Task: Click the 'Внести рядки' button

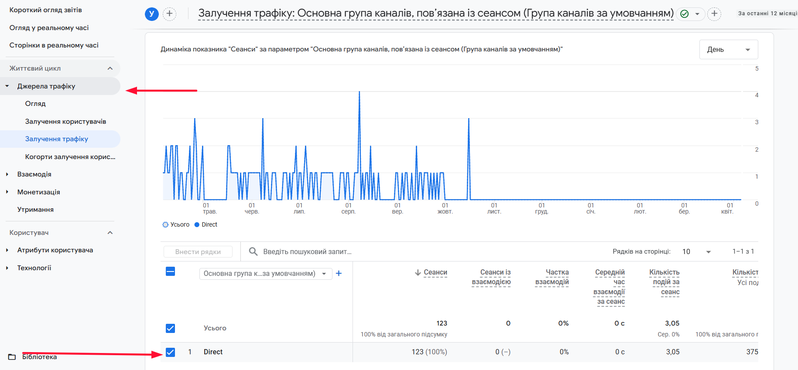Action: 198,252
